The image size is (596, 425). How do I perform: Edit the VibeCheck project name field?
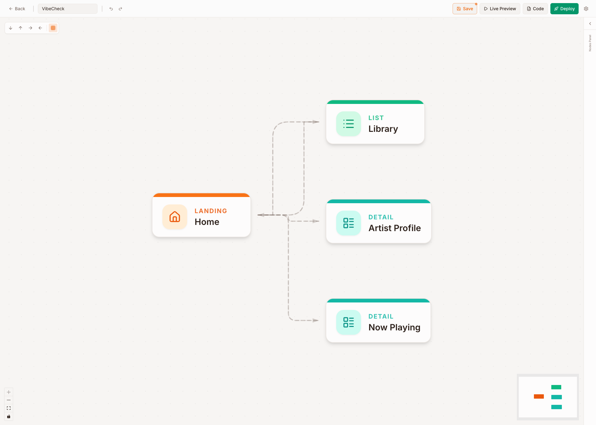pyautogui.click(x=67, y=9)
